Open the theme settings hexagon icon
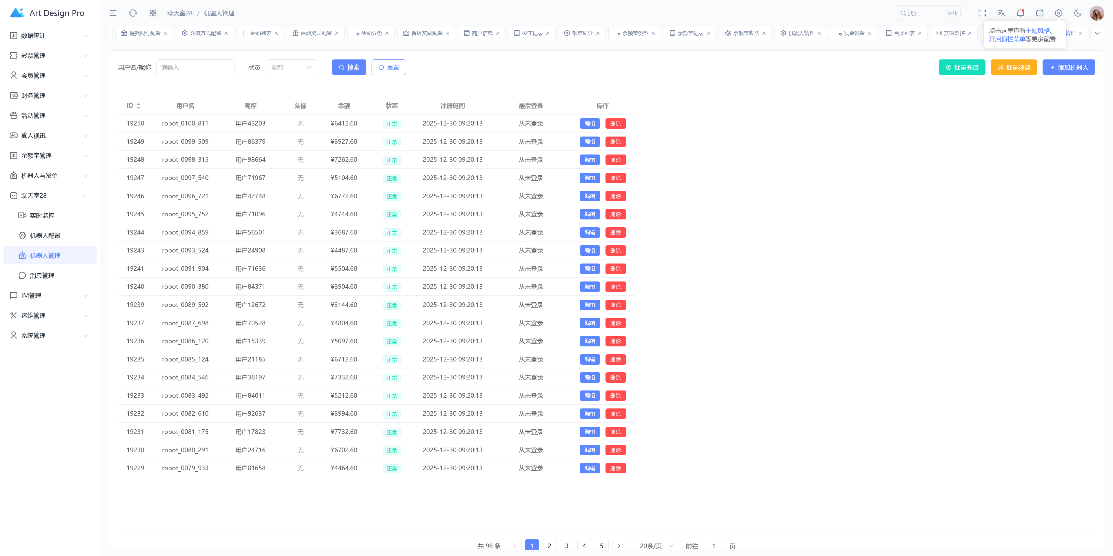Viewport: 1113px width, 556px height. [1059, 13]
